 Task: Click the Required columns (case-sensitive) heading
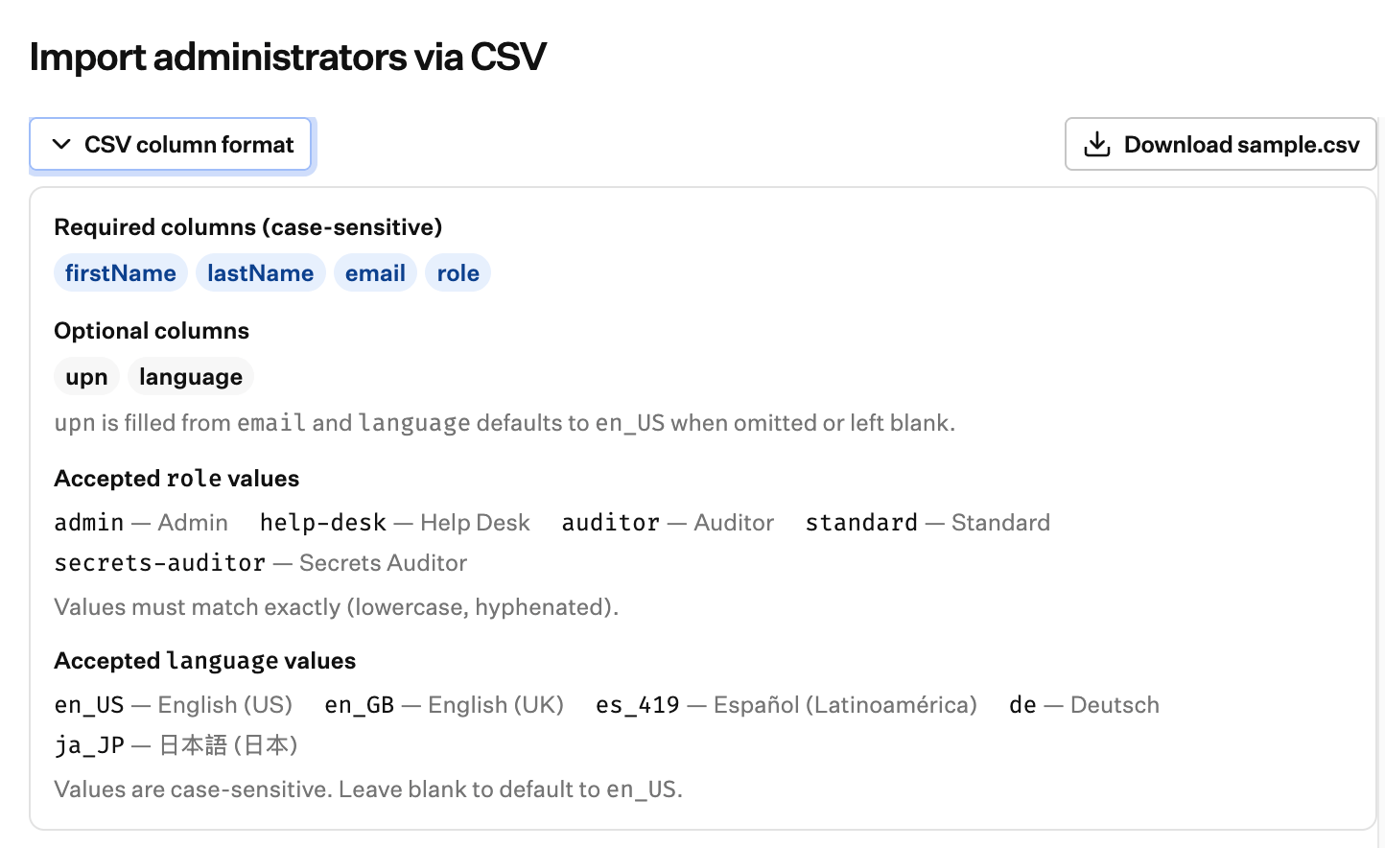pos(248,227)
